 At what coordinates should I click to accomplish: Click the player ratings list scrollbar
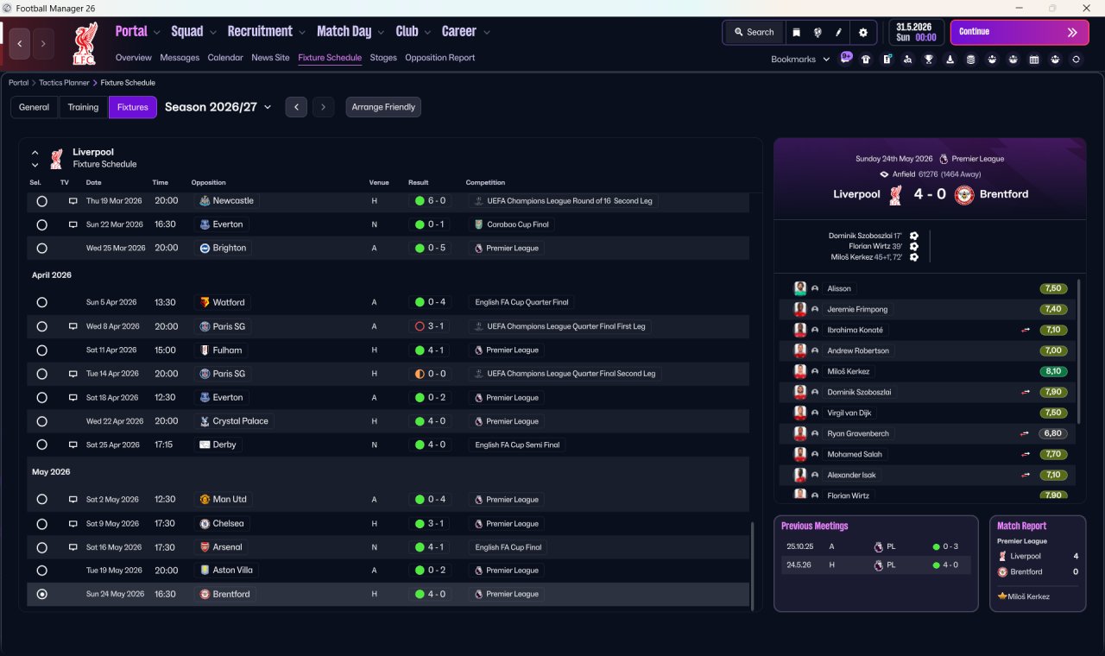(x=1078, y=350)
